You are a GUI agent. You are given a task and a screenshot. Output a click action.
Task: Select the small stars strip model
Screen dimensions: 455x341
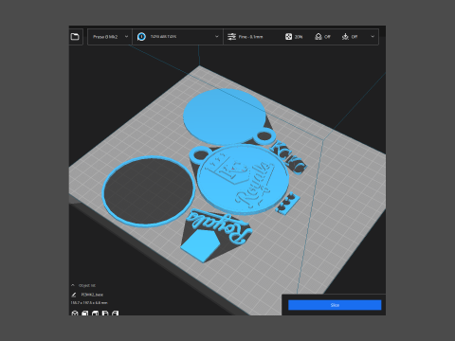287,203
